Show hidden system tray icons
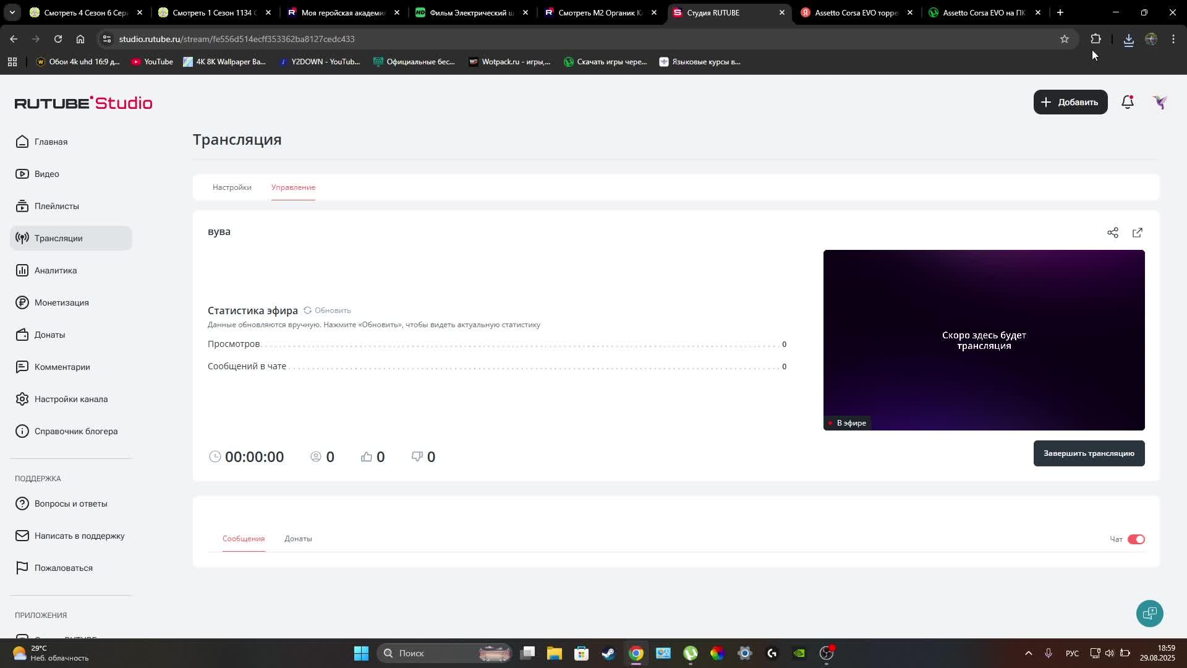This screenshot has width=1187, height=668. point(1028,653)
